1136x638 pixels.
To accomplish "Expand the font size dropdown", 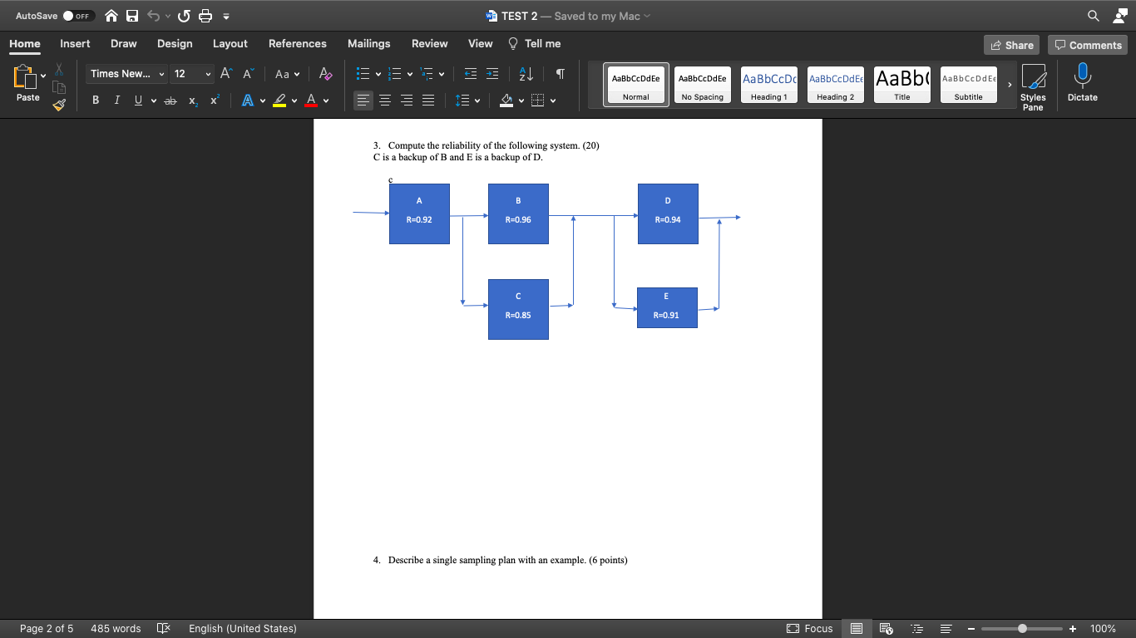I will point(206,74).
